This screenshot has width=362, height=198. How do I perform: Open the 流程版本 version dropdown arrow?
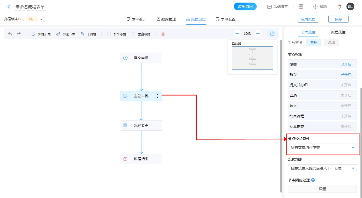tap(41, 19)
